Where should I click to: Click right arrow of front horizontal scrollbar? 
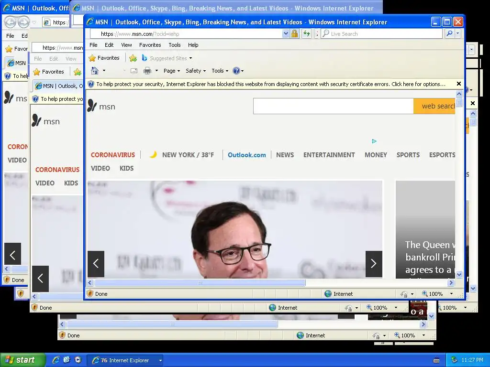pyautogui.click(x=451, y=283)
